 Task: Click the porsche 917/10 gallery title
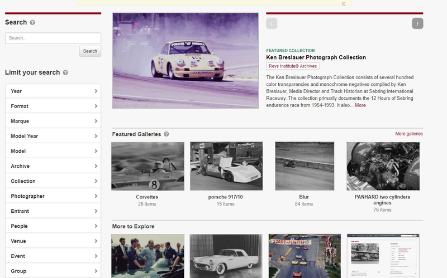point(226,197)
